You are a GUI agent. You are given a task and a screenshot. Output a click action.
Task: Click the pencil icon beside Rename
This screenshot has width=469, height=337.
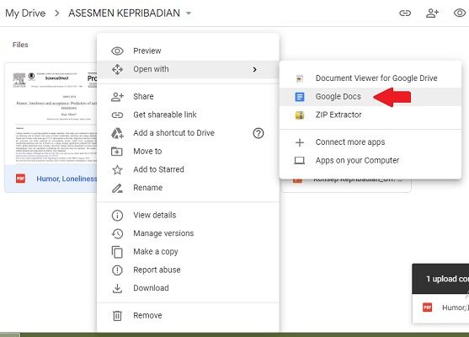(x=117, y=188)
